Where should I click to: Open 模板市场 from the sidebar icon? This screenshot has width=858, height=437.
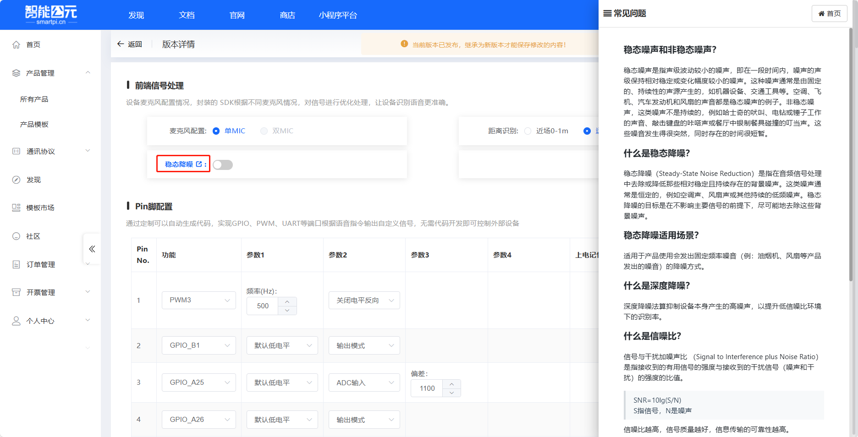(16, 208)
